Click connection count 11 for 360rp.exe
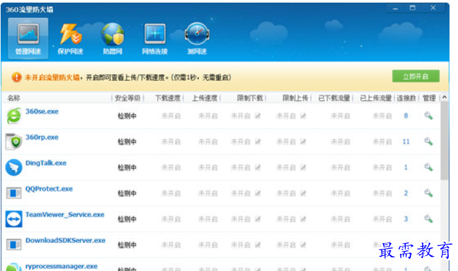The image size is (458, 271). 406,141
